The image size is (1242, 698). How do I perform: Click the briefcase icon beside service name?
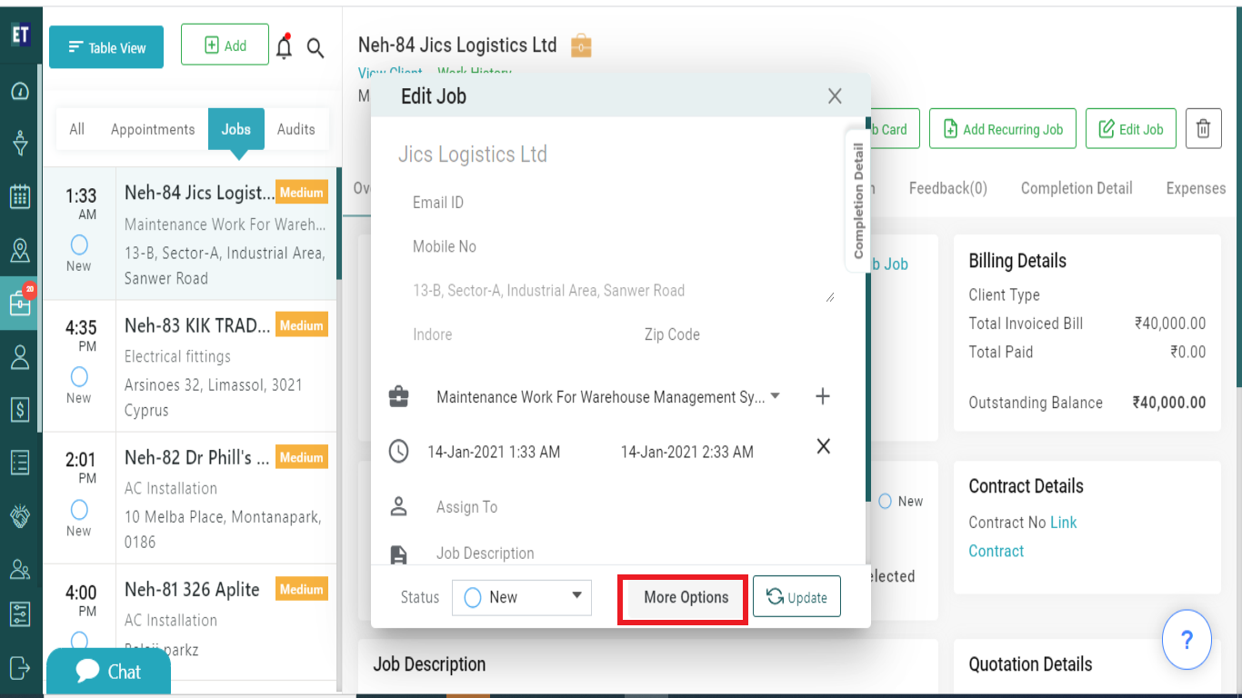[398, 397]
